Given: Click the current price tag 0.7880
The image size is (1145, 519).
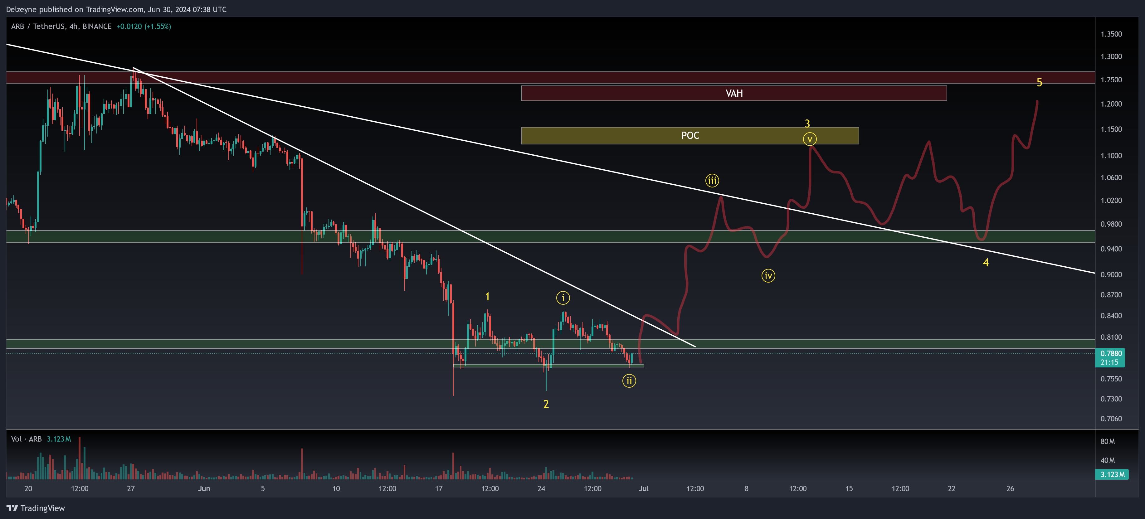Looking at the screenshot, I should 1110,358.
